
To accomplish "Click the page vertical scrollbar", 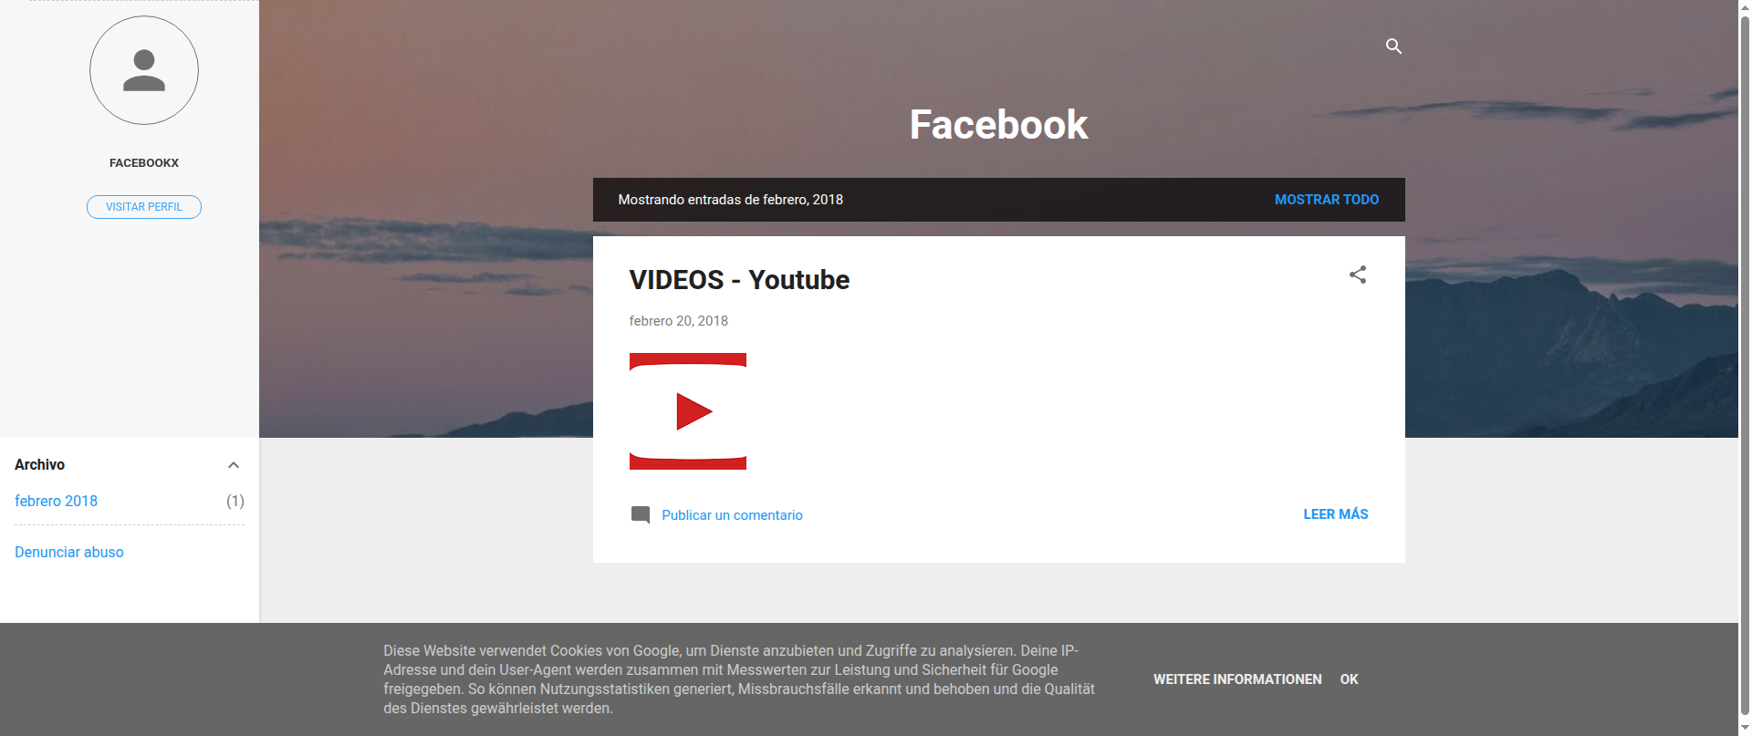I will point(1745,368).
